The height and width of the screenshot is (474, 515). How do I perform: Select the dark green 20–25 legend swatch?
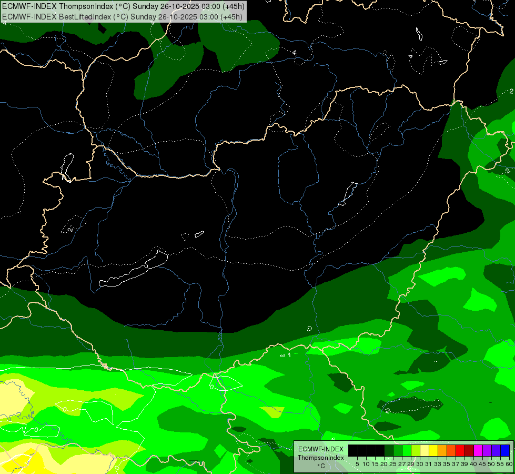389,450
